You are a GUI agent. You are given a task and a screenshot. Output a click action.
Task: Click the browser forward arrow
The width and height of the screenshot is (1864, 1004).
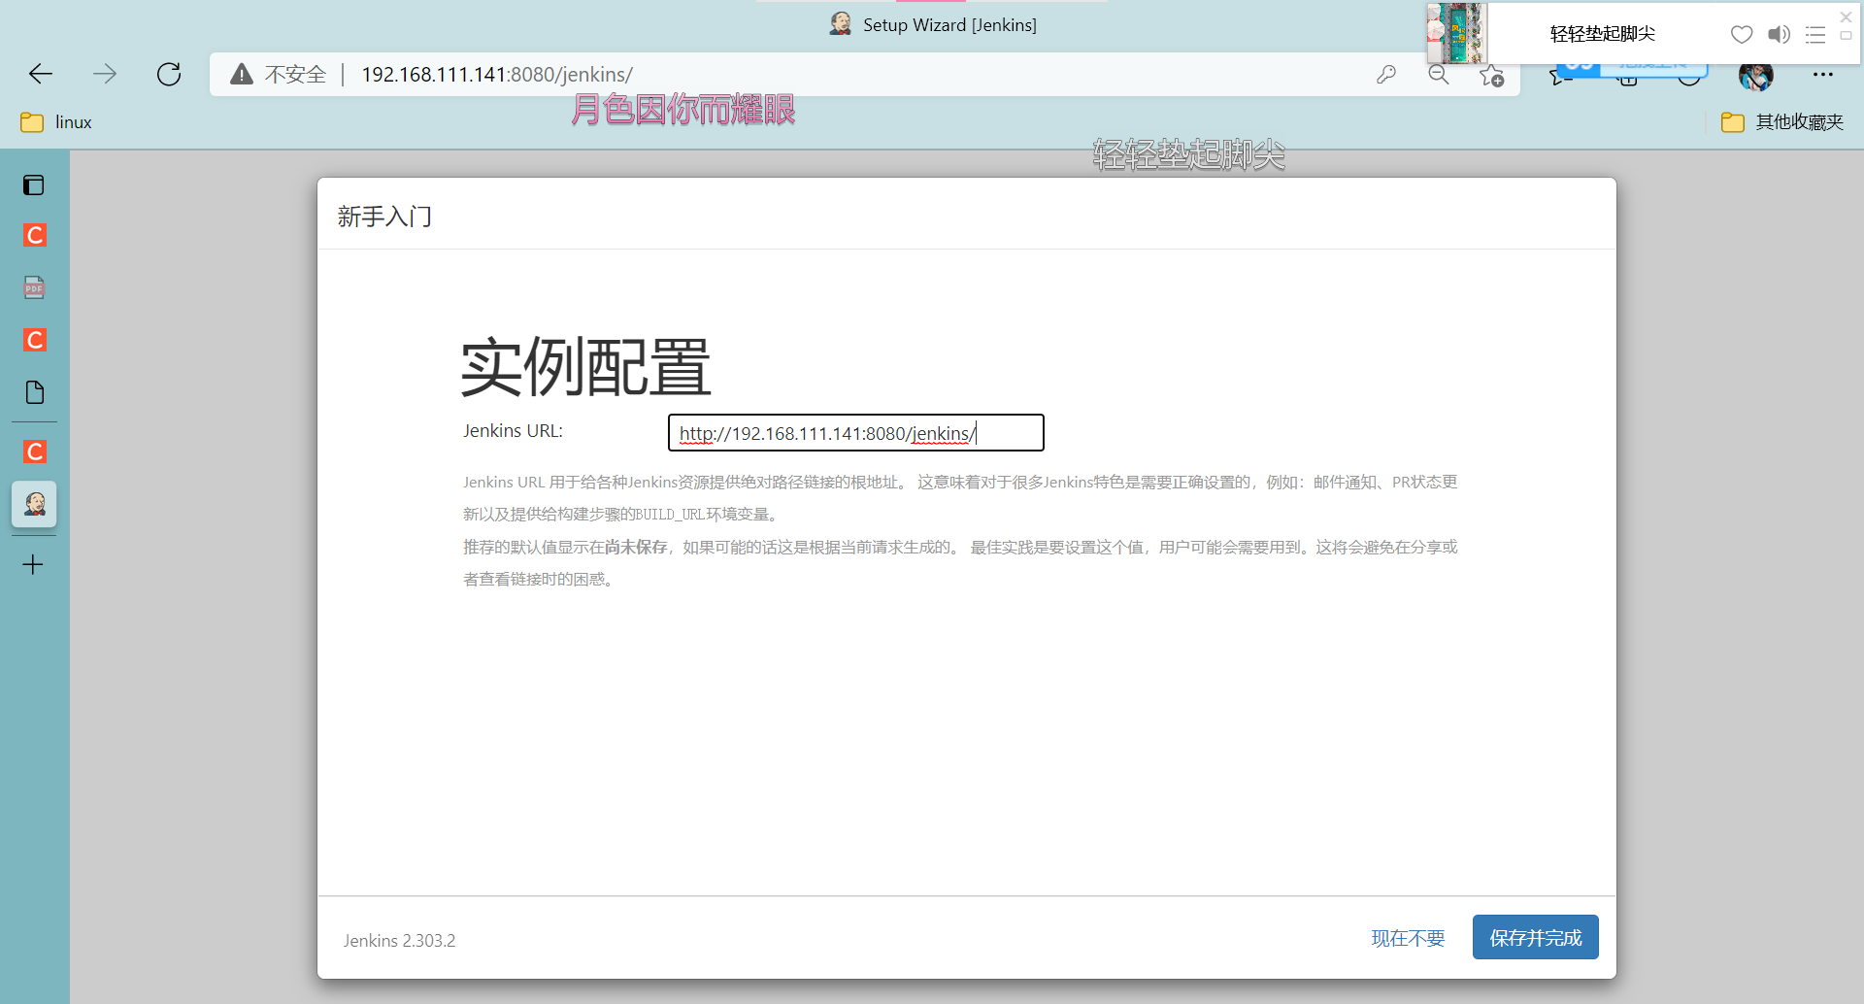pos(105,74)
